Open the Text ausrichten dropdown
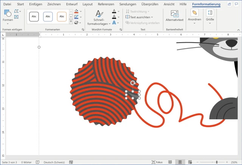 tap(140, 17)
